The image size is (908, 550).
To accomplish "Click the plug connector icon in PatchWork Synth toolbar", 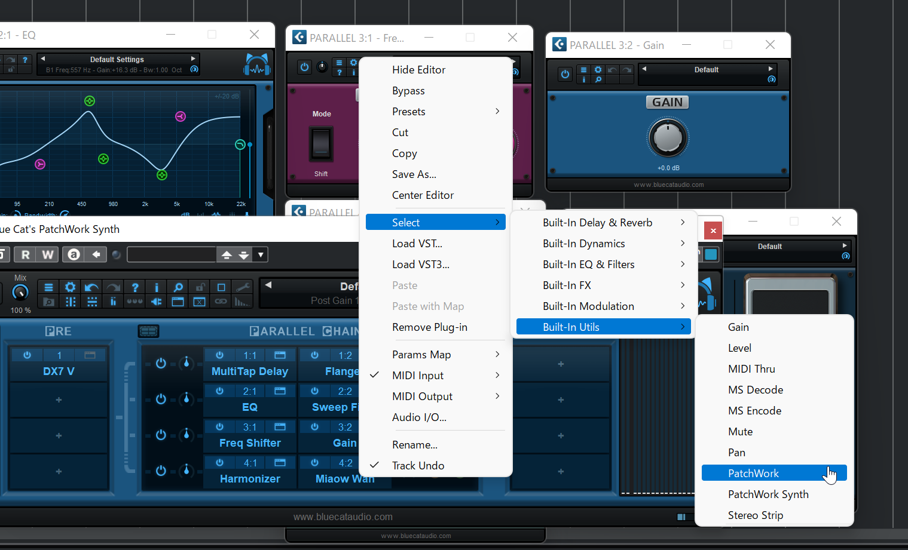I will 157,302.
